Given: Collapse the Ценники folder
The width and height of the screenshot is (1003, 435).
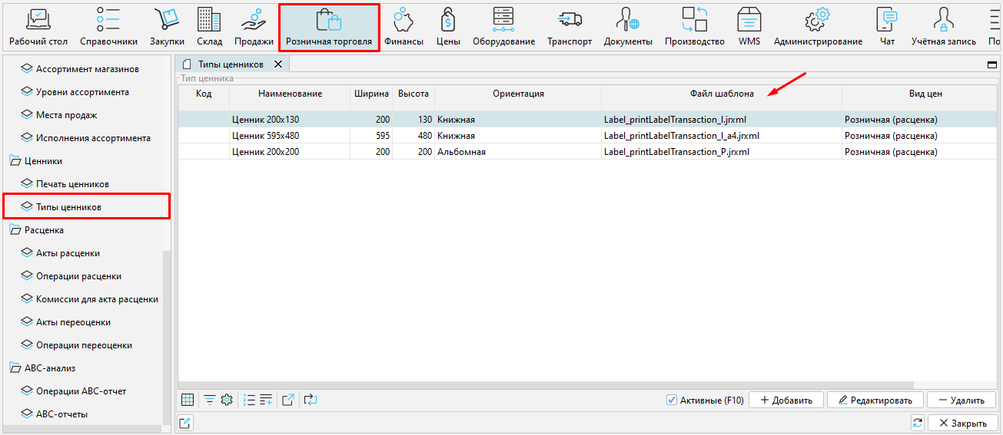Looking at the screenshot, I should tap(15, 161).
